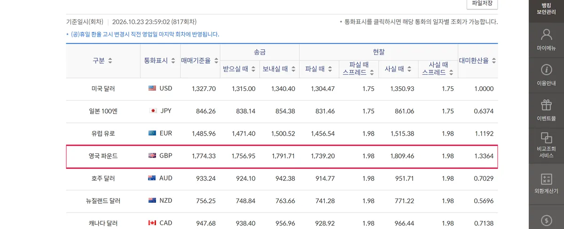Screen dimensions: 564x229
Task: Open 외환계산기 calculator icon in sidebar
Action: pyautogui.click(x=546, y=178)
